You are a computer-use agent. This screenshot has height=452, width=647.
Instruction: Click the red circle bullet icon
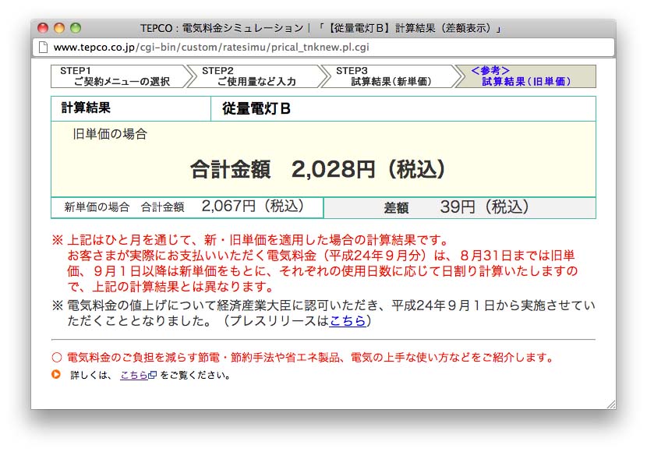coord(56,358)
